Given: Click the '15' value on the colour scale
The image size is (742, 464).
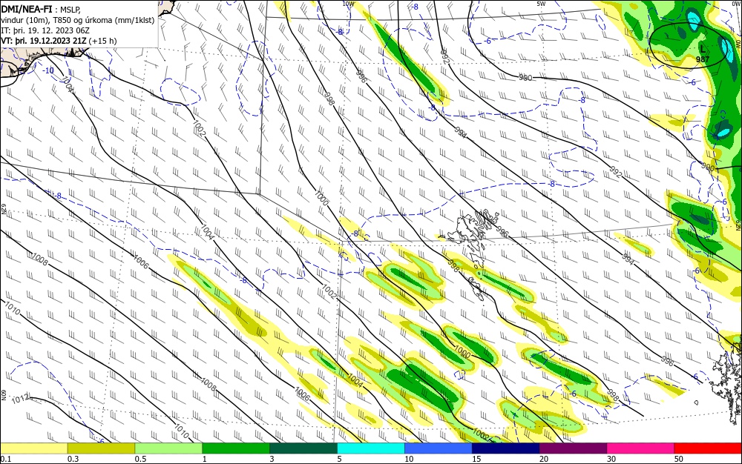Looking at the screenshot, I should tap(476, 459).
